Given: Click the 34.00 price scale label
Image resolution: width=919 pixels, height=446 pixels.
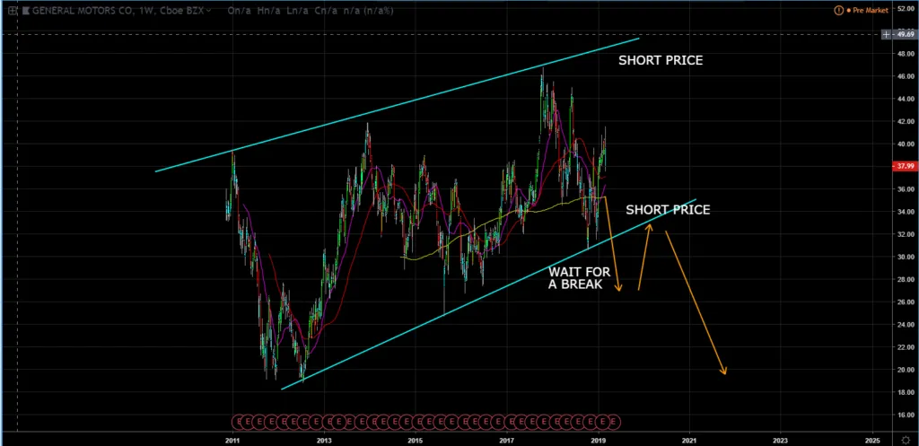Looking at the screenshot, I should point(905,212).
